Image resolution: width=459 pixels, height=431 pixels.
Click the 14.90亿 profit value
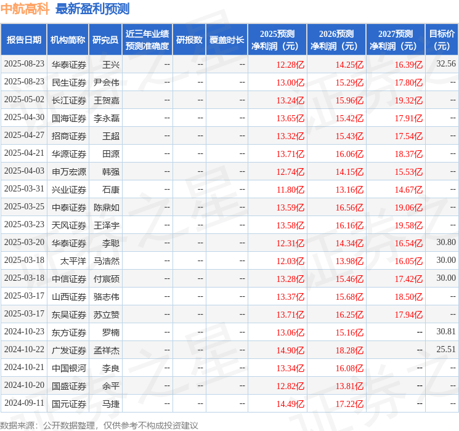click(x=290, y=350)
